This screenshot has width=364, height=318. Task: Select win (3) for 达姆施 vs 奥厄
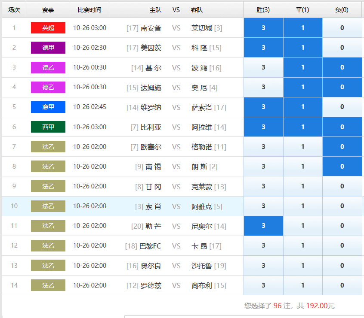pyautogui.click(x=263, y=87)
